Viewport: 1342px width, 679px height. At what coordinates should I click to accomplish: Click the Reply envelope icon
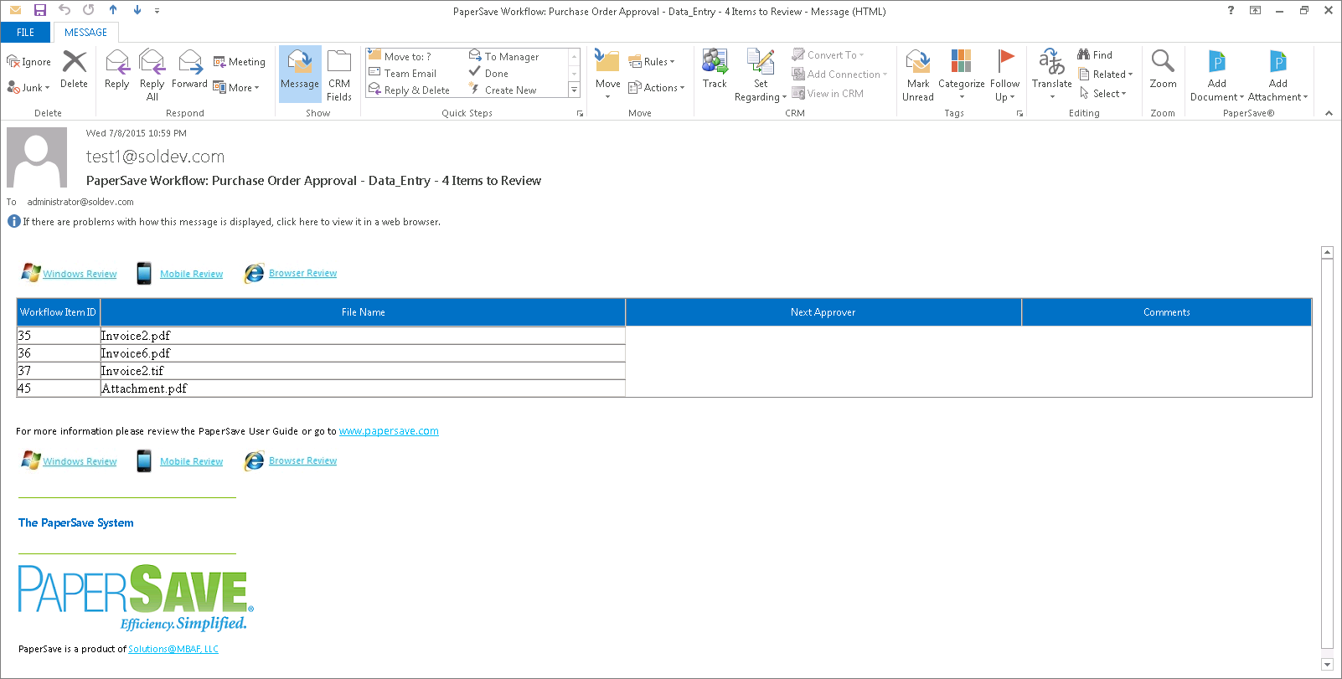click(x=117, y=62)
